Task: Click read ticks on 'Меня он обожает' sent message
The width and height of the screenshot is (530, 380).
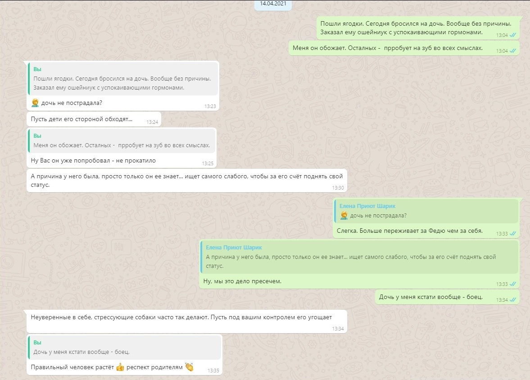Action: click(512, 51)
